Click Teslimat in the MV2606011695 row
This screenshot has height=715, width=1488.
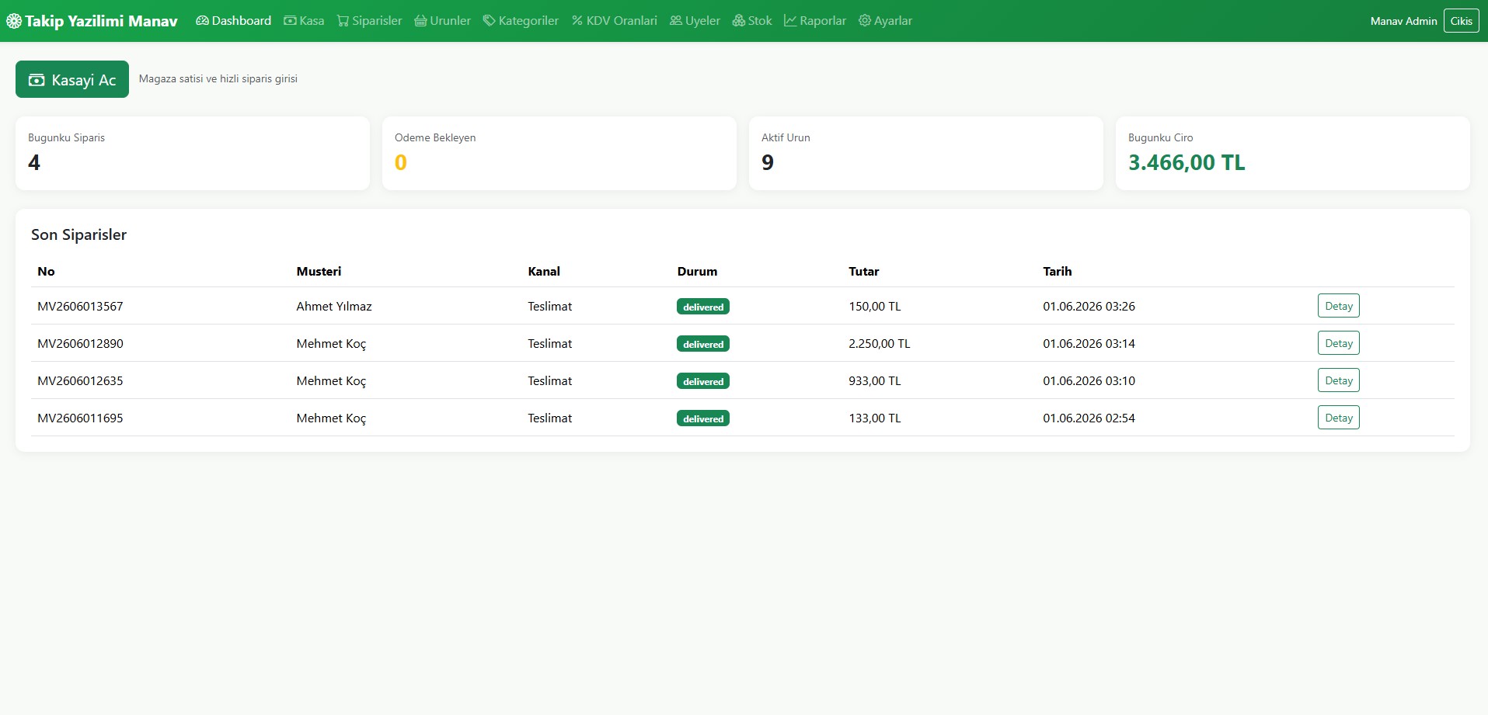click(549, 418)
